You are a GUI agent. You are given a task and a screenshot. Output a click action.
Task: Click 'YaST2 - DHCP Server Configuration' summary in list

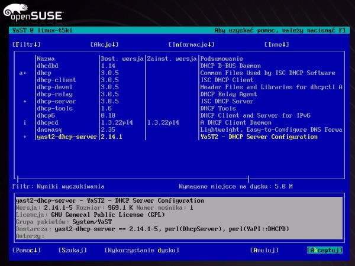coord(259,137)
